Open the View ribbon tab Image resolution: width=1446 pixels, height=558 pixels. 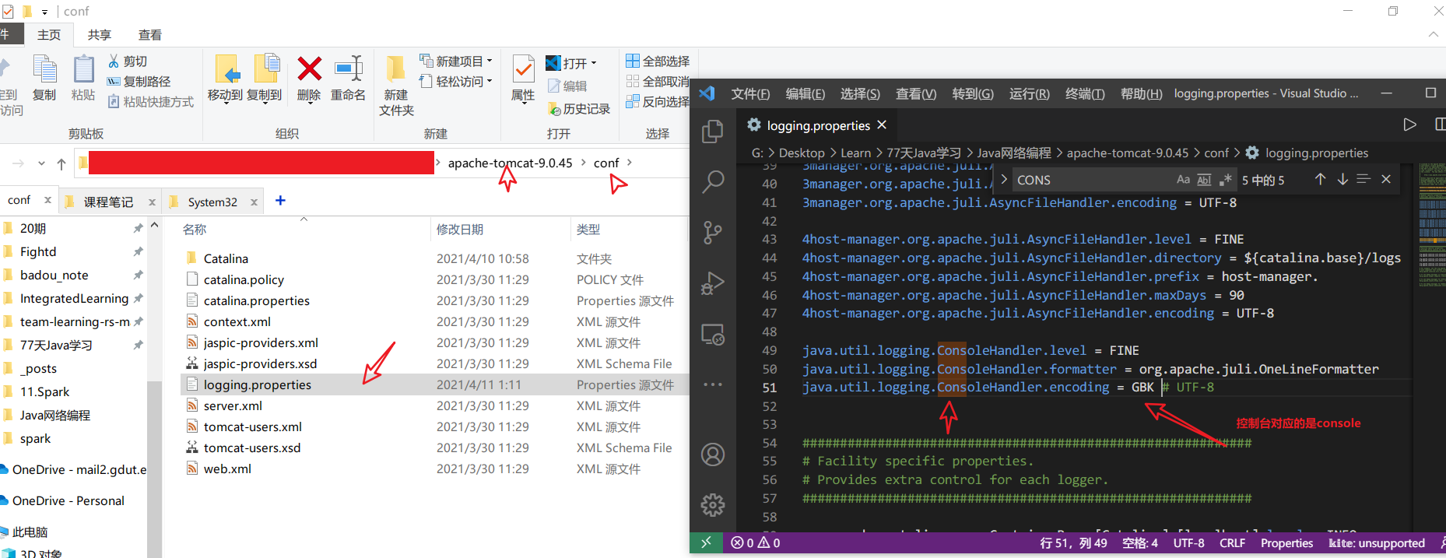[149, 35]
